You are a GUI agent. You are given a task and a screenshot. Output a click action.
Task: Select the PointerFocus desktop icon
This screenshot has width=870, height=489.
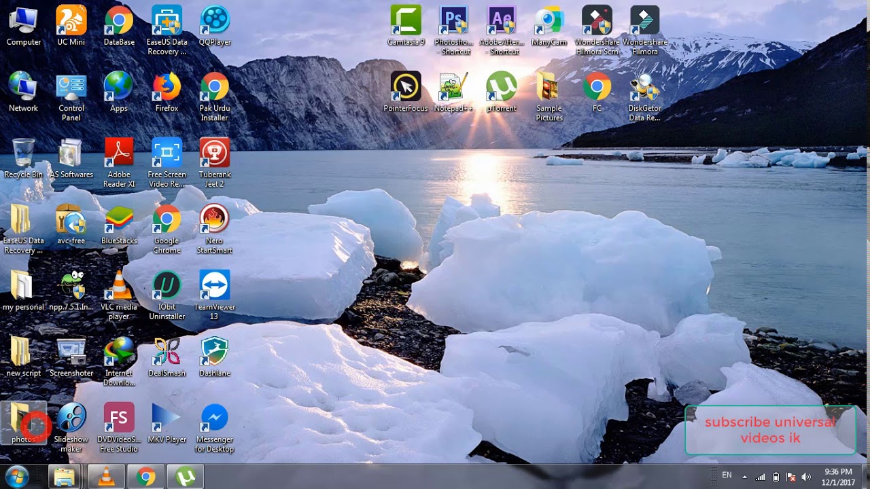[406, 87]
